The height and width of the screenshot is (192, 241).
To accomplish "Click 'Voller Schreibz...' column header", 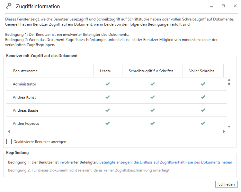I will 203,71.
